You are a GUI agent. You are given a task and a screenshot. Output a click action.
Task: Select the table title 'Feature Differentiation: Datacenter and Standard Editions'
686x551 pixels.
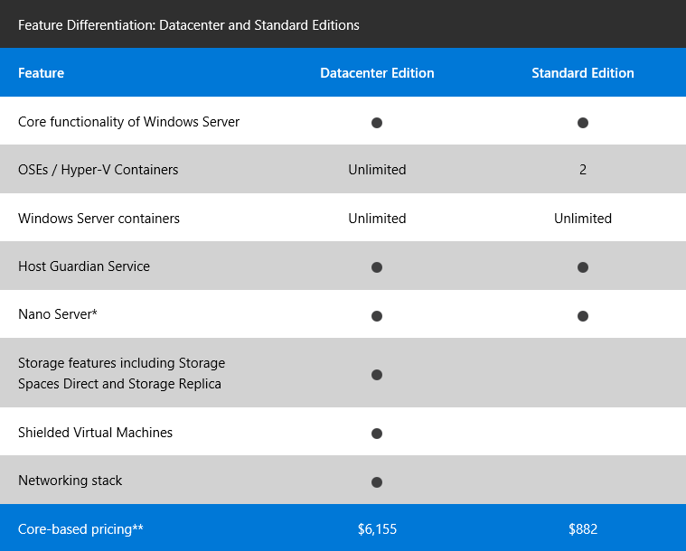pyautogui.click(x=189, y=25)
